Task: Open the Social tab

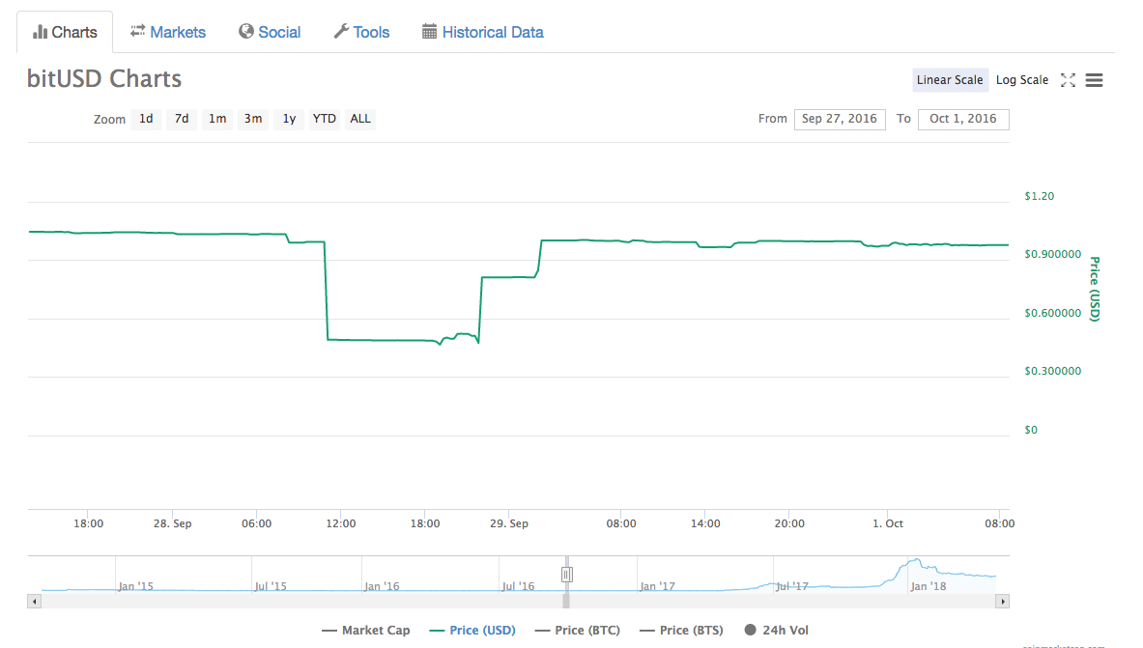Action: [x=270, y=32]
